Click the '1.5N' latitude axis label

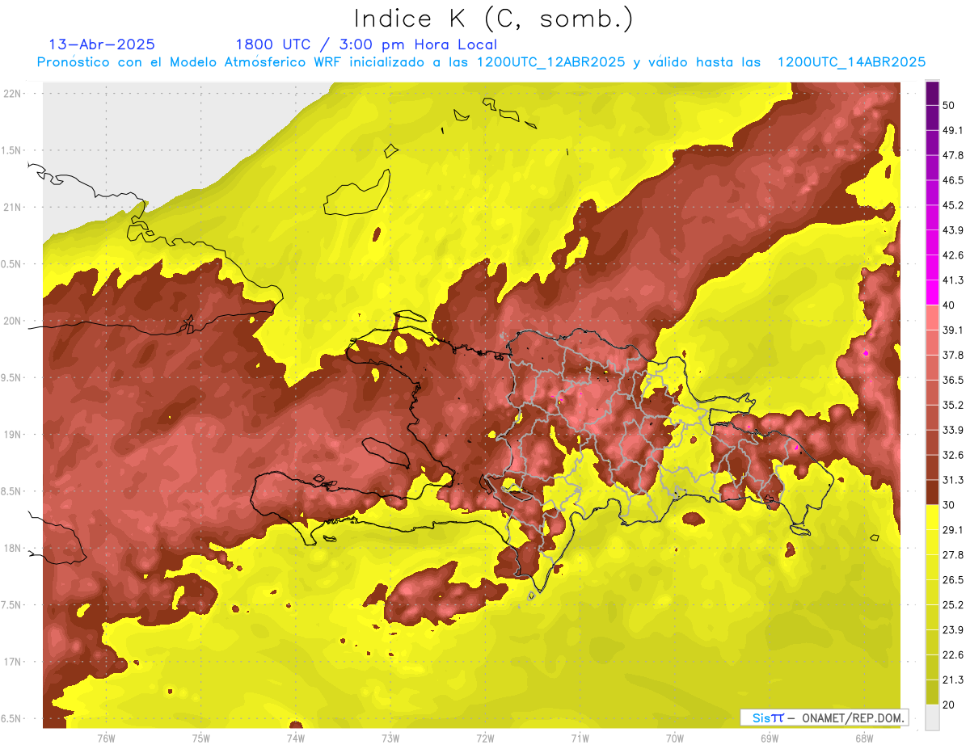pyautogui.click(x=12, y=150)
